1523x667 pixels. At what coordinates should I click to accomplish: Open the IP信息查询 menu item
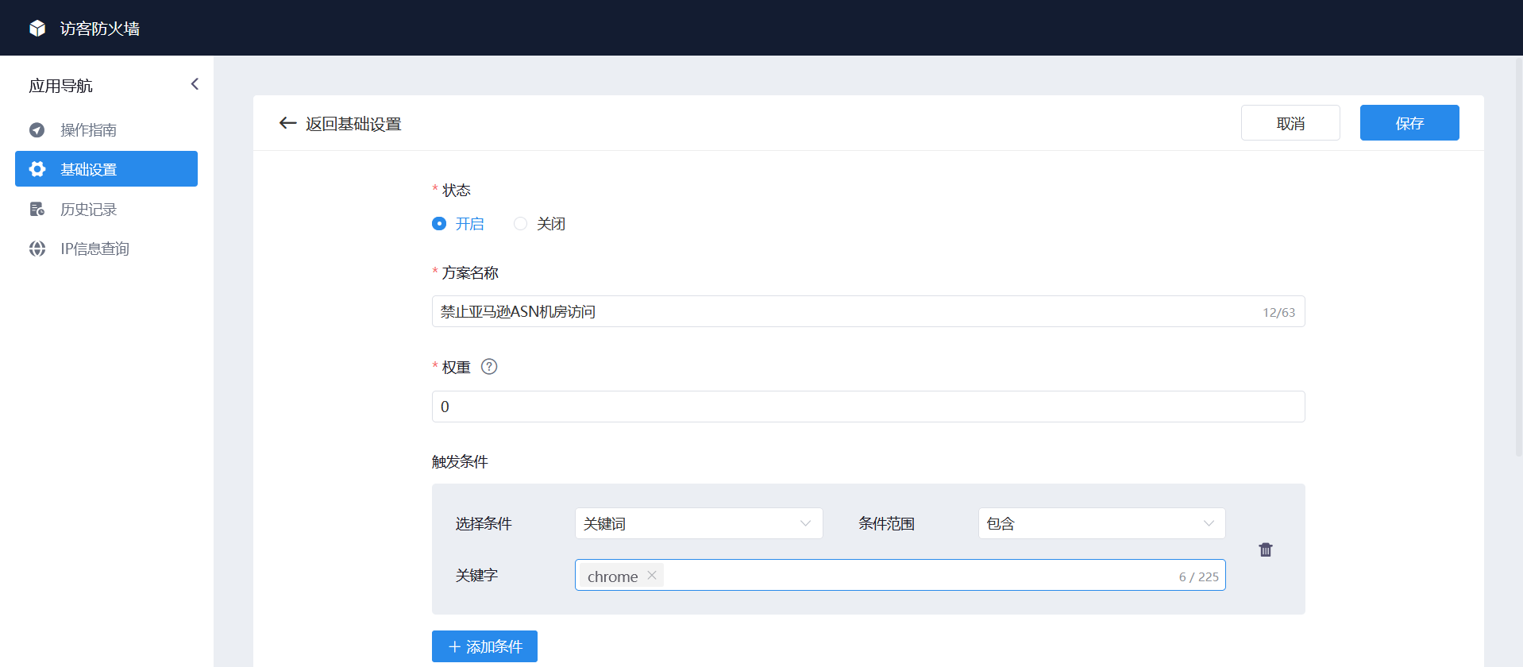pyautogui.click(x=106, y=249)
